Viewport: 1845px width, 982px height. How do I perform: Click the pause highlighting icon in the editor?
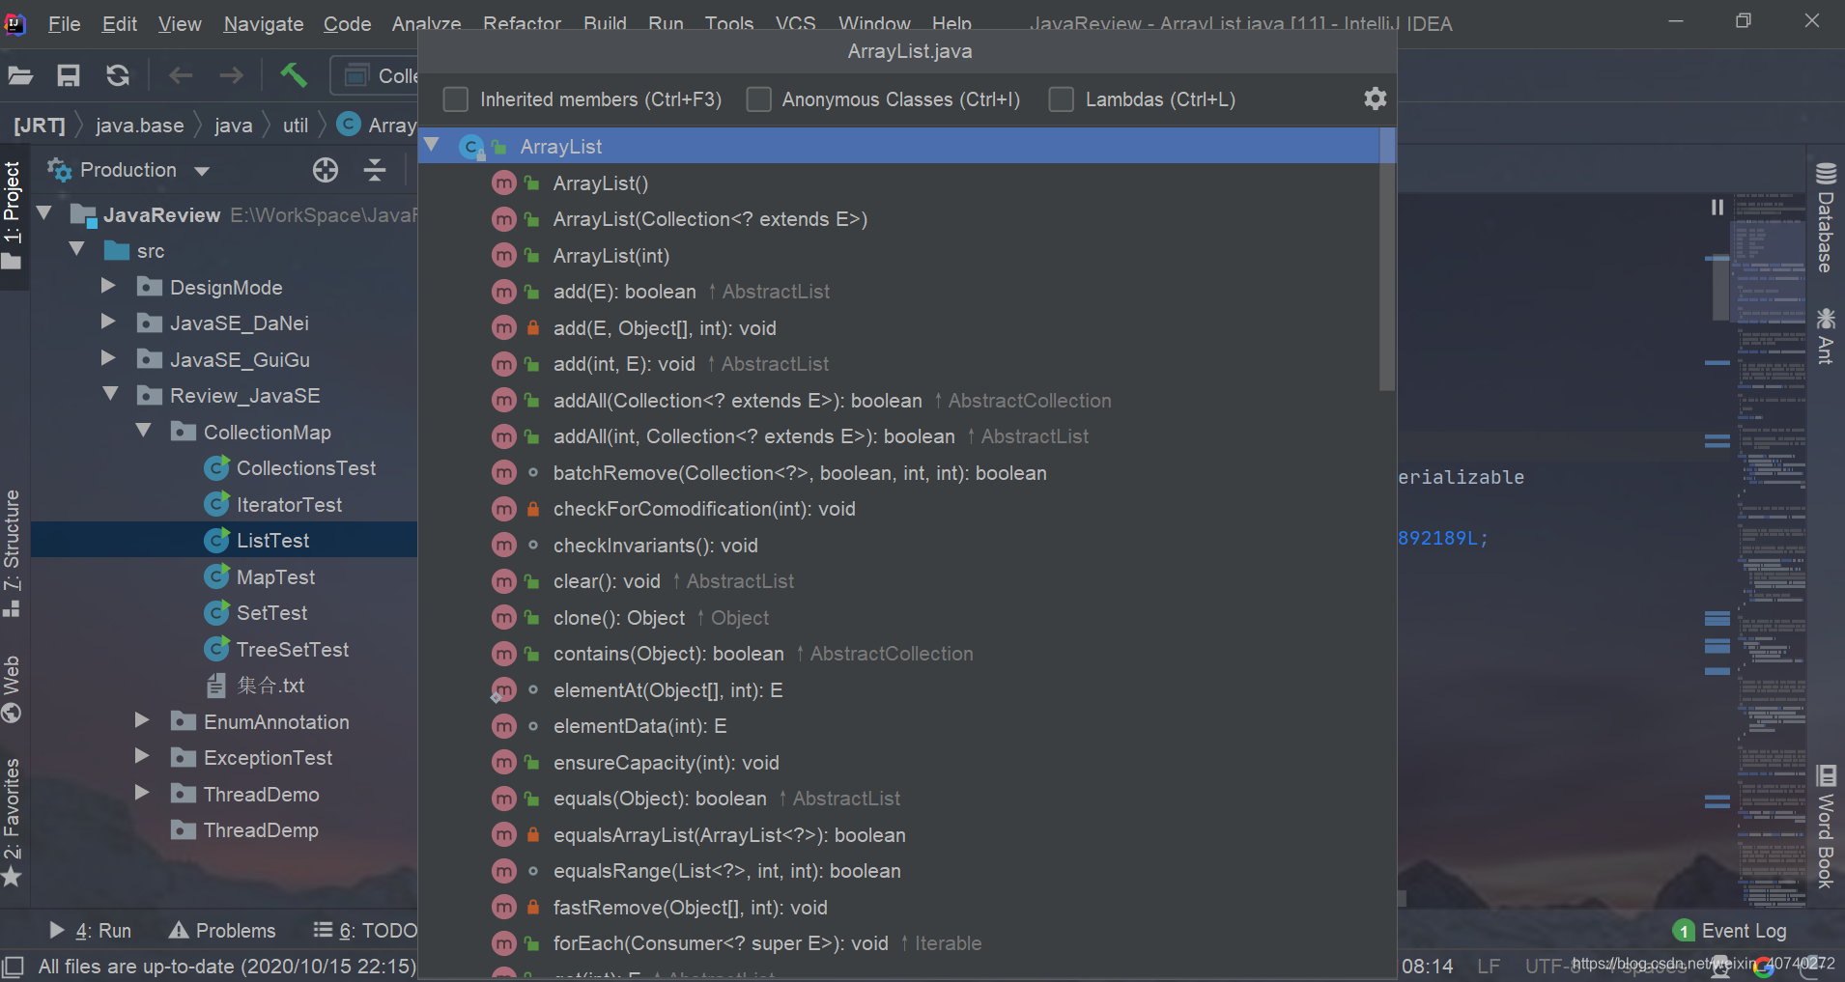coord(1717,208)
